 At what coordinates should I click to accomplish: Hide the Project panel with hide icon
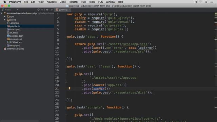(x=52, y=10)
